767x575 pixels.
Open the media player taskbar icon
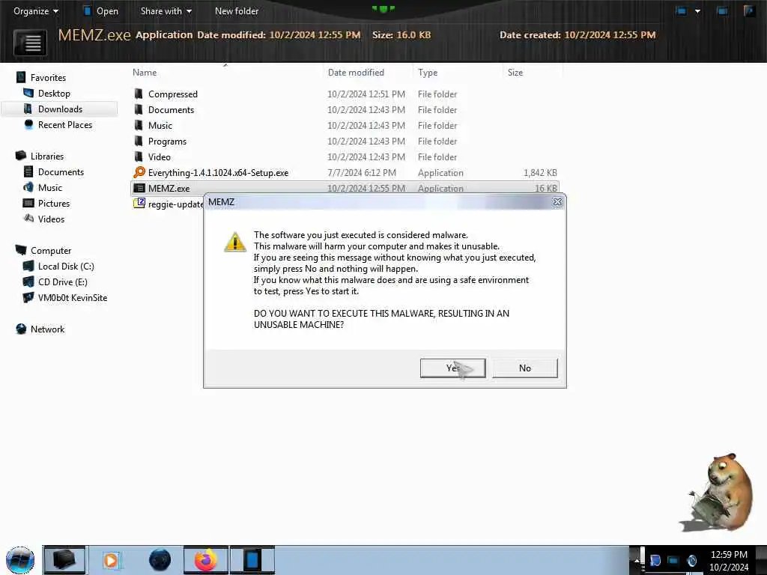(x=111, y=560)
